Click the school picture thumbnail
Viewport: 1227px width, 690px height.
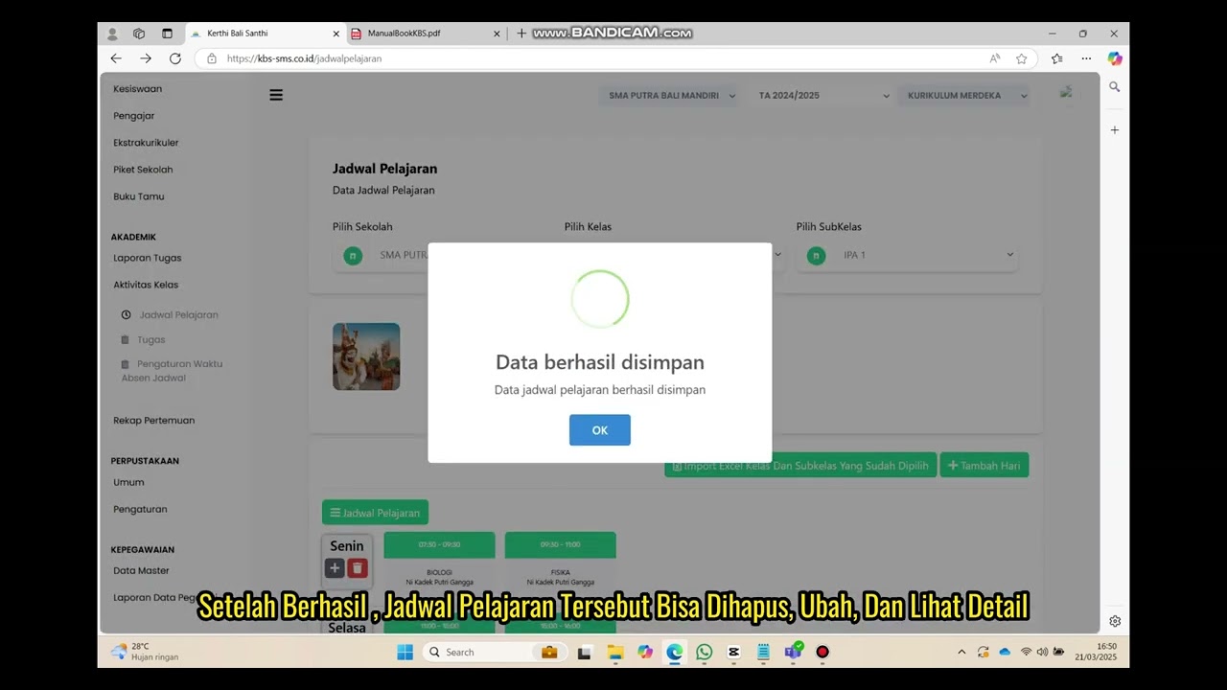pyautogui.click(x=366, y=356)
